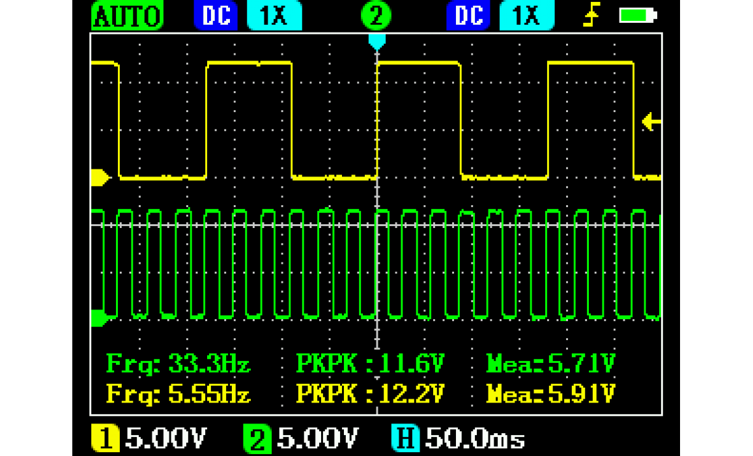Toggle the right DC coupling badge
The image size is (753, 456).
(x=468, y=16)
